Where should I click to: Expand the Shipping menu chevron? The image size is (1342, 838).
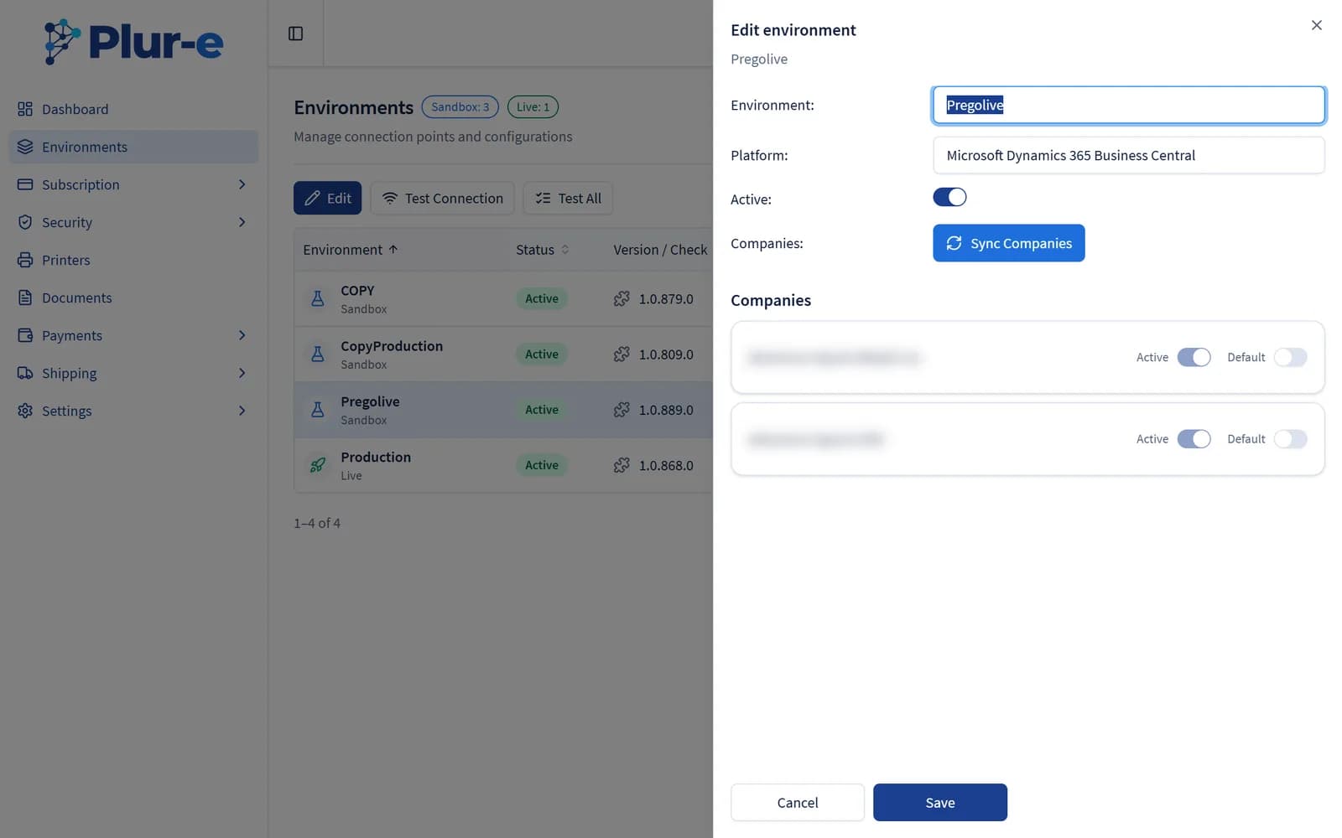coord(242,373)
